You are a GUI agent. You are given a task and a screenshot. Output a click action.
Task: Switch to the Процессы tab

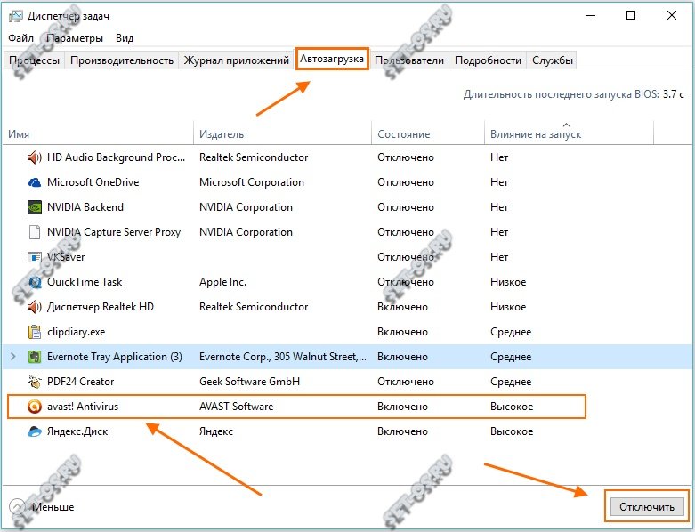pyautogui.click(x=34, y=60)
